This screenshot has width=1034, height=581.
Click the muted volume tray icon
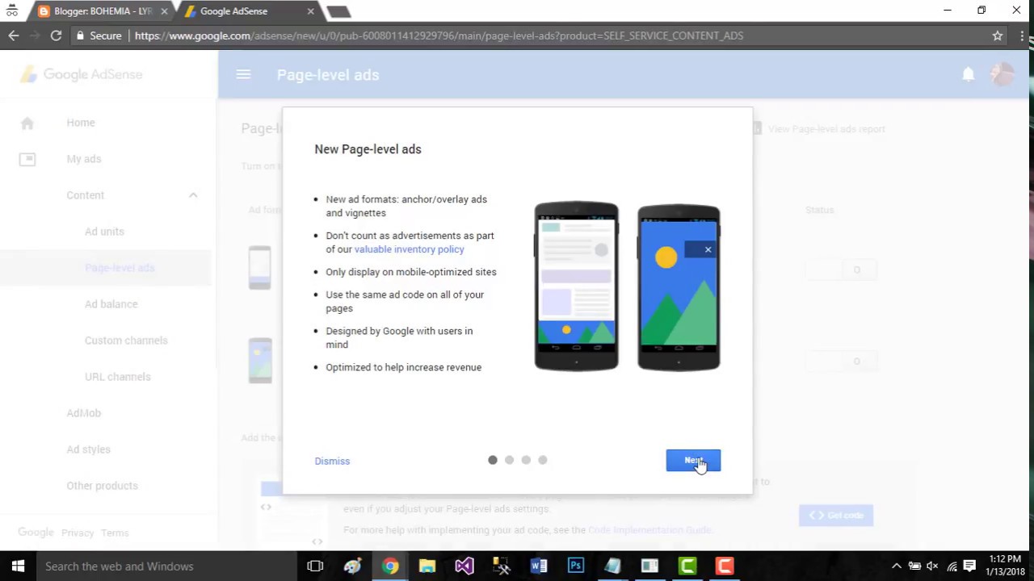[933, 566]
